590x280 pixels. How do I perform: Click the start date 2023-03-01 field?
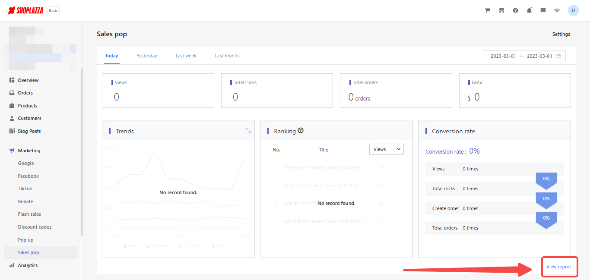[x=503, y=56]
